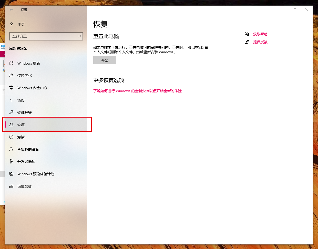
Task: Open 开发者选项 settings
Action: 46,162
